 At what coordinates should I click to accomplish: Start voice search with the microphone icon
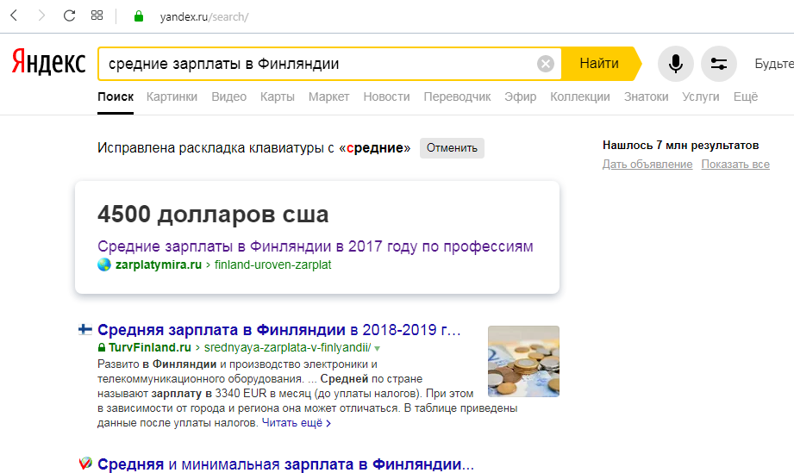[676, 64]
